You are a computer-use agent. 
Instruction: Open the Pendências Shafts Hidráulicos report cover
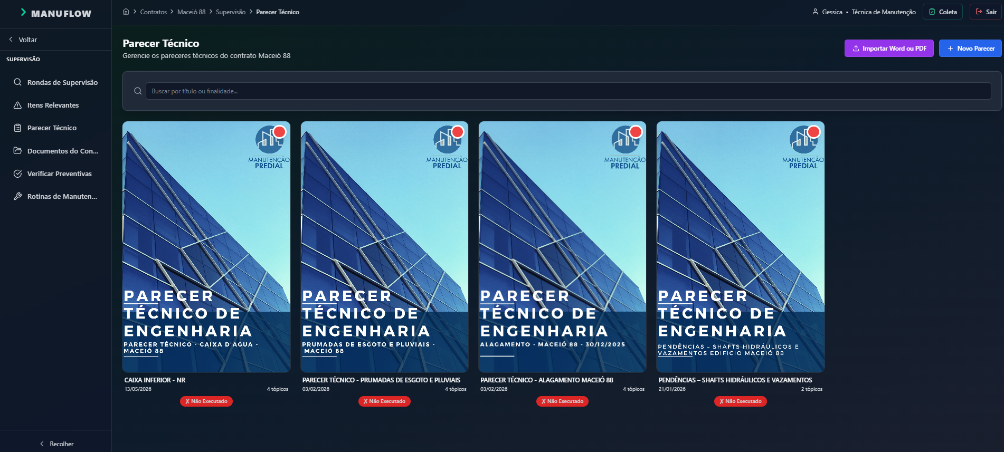pos(741,247)
